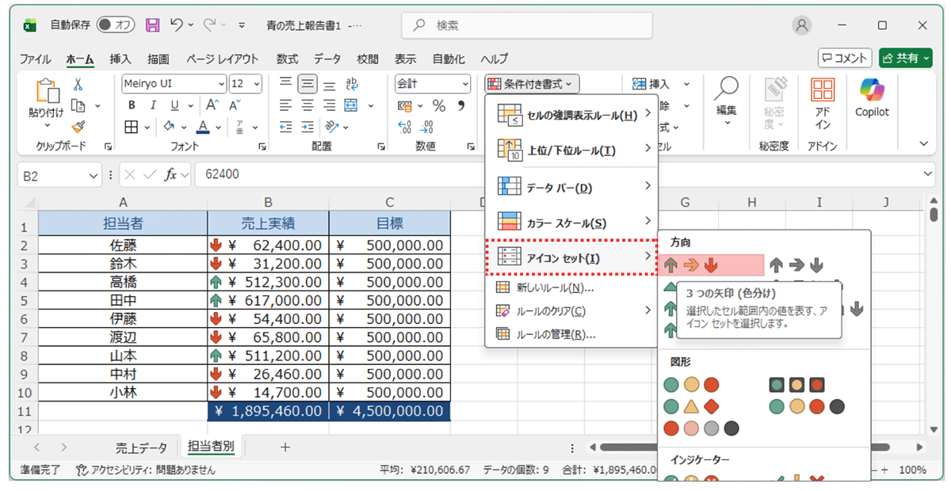Toggle the 自動保存 switch
The height and width of the screenshot is (491, 951).
click(x=116, y=25)
